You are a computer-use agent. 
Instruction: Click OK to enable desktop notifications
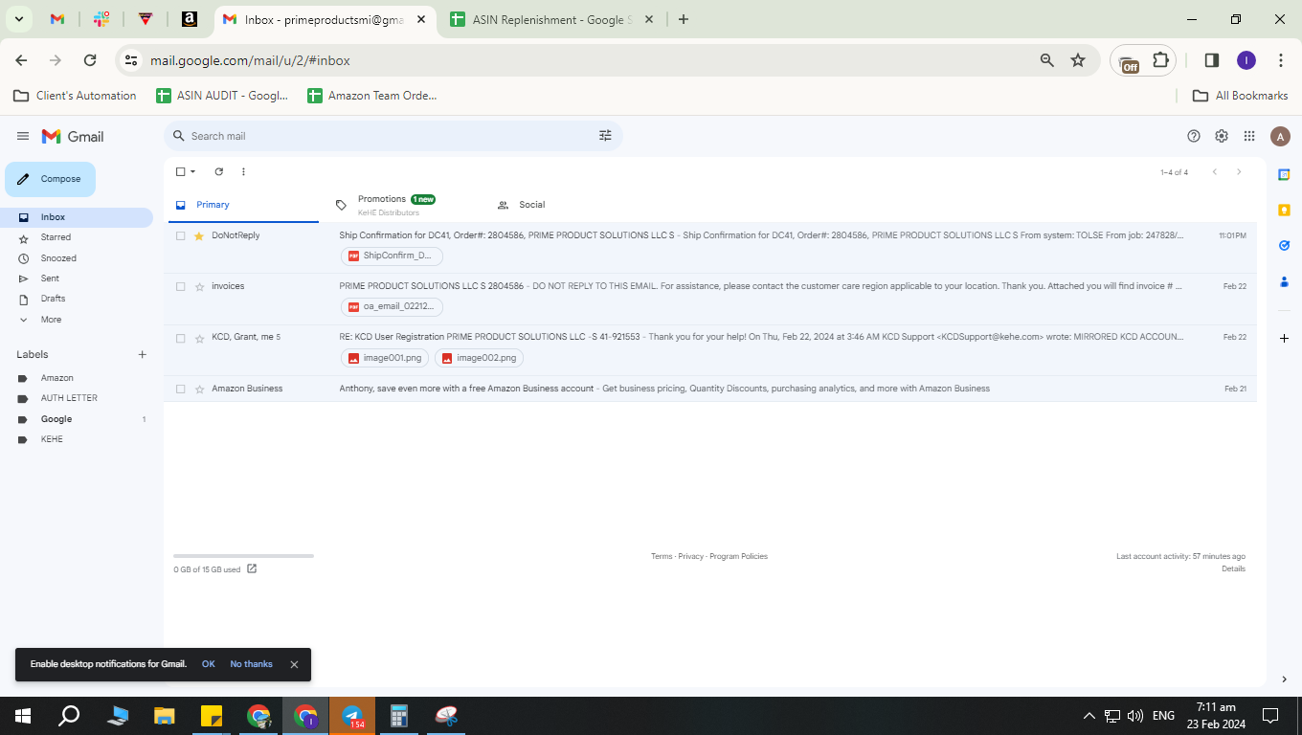(208, 664)
